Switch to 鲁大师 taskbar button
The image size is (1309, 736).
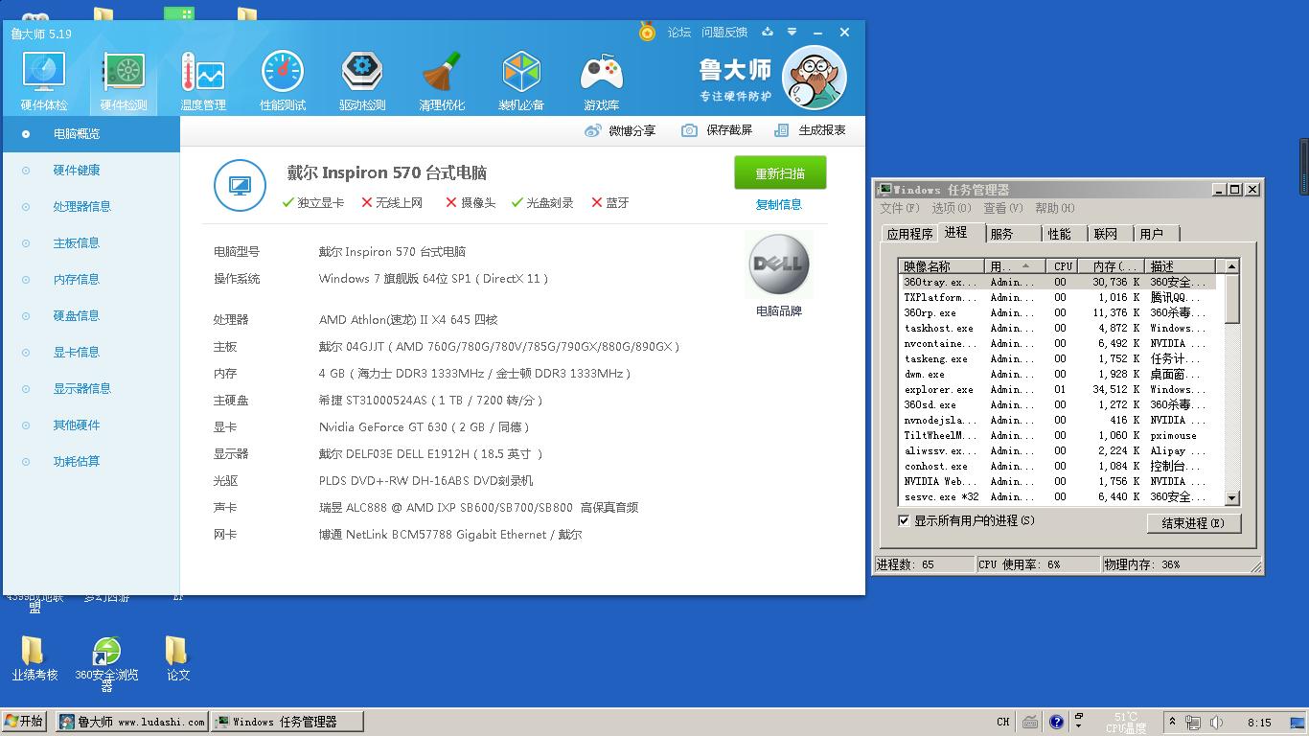[x=132, y=722]
